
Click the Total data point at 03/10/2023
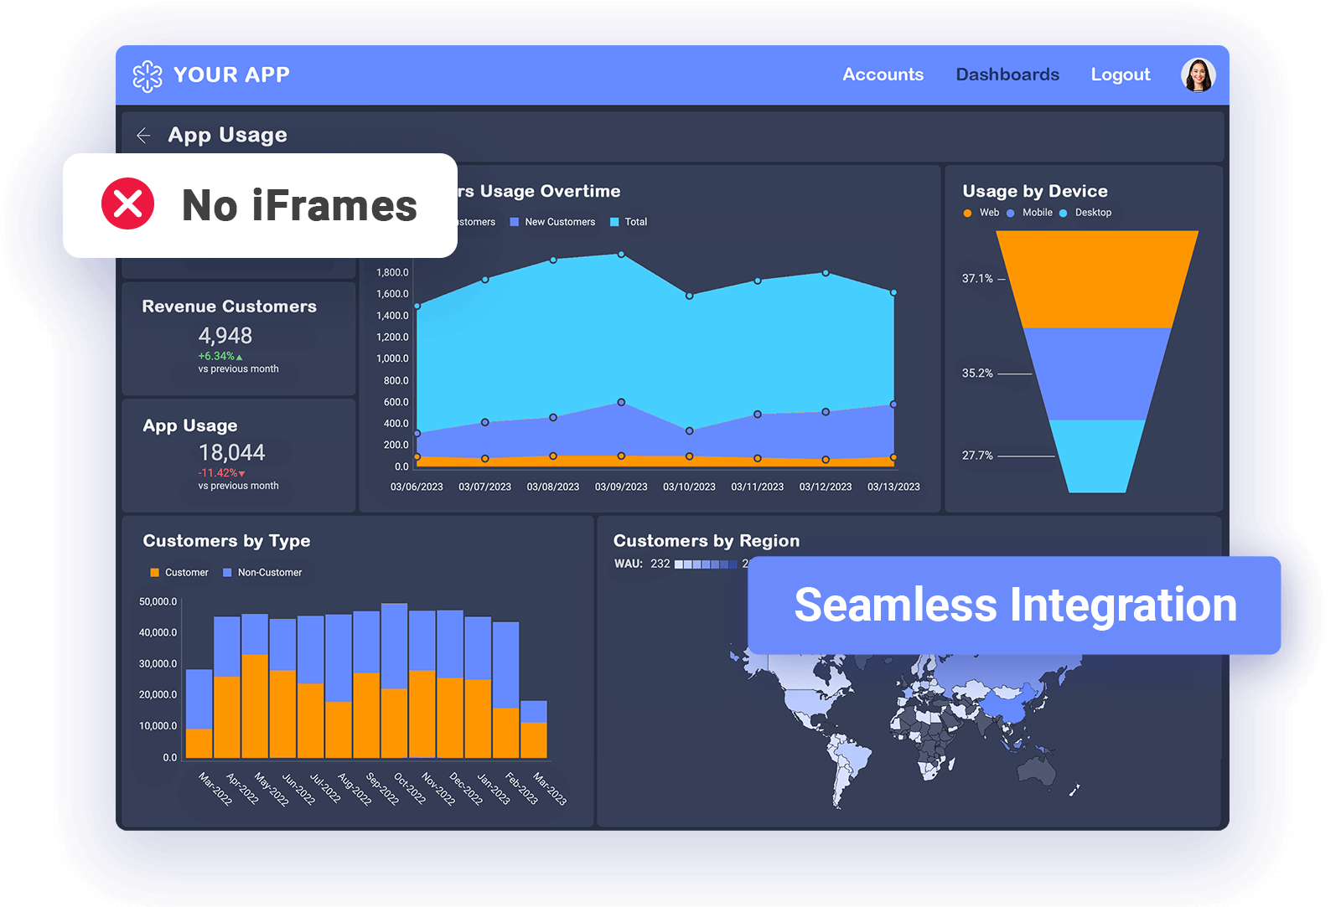pos(689,296)
